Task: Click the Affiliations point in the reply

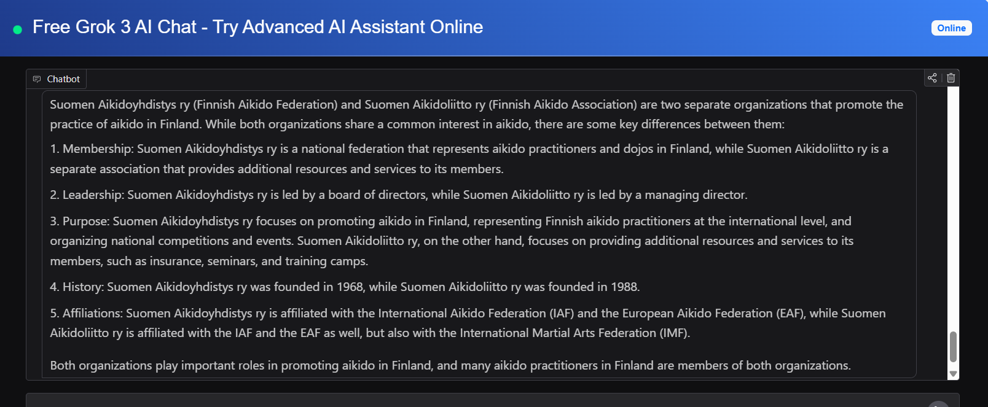Action: click(467, 323)
